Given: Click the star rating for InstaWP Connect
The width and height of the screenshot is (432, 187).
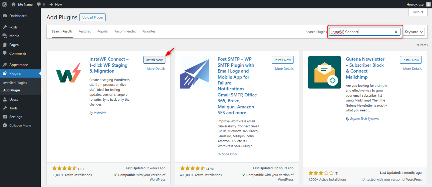Looking at the screenshot, I should (x=64, y=168).
